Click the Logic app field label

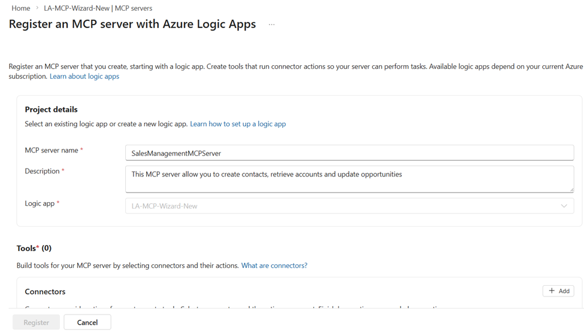(x=40, y=203)
